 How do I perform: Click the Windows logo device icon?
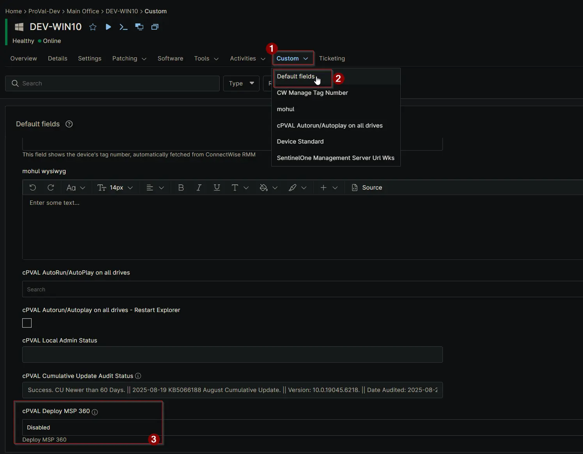coord(19,27)
